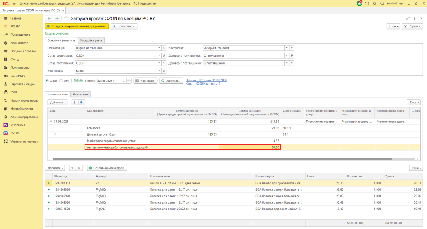Screen dimensions: 427x229
Task: Move settlements row down with blue arrow
Action: click(x=81, y=102)
